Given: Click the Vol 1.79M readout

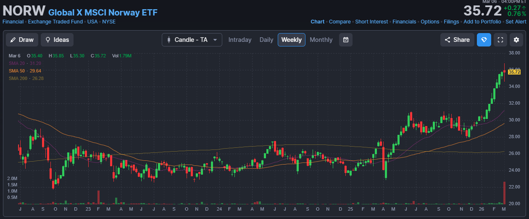Looking at the screenshot, I should coord(122,56).
